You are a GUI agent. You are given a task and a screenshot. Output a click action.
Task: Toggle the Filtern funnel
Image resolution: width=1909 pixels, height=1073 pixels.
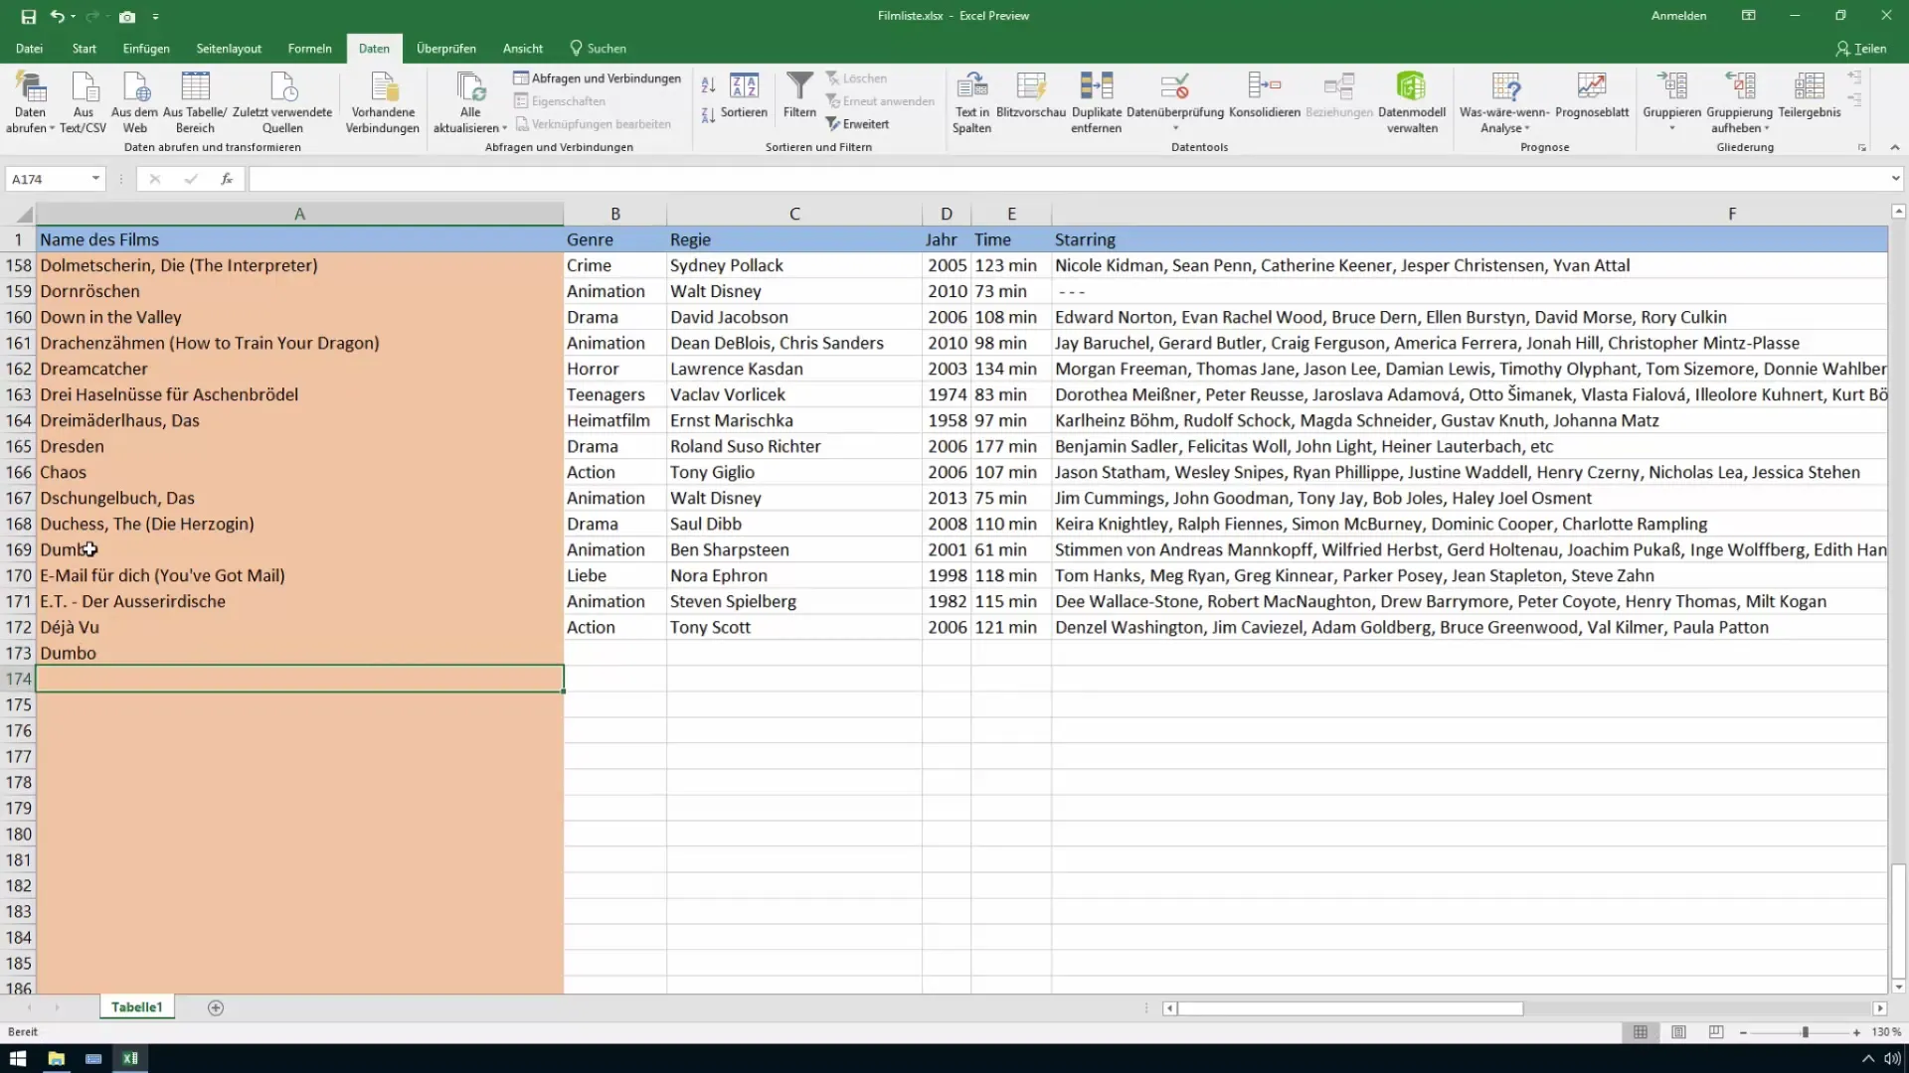pyautogui.click(x=799, y=96)
